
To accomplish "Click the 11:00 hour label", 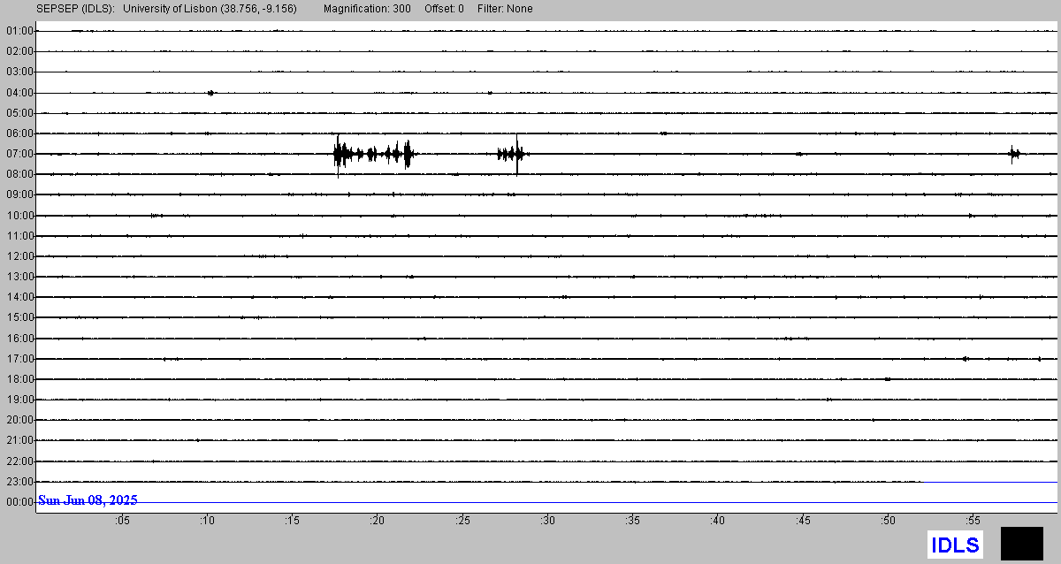I will click(x=19, y=236).
